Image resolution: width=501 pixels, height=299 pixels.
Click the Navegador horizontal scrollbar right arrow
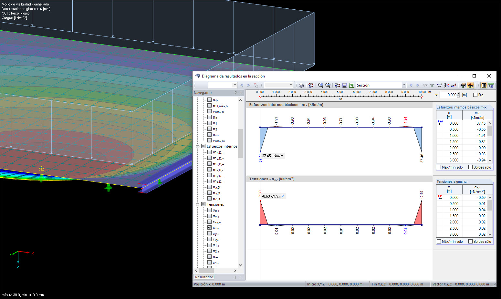point(235,271)
